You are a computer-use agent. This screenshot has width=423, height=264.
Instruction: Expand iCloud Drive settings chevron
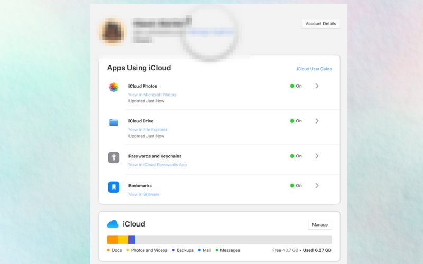pos(317,121)
